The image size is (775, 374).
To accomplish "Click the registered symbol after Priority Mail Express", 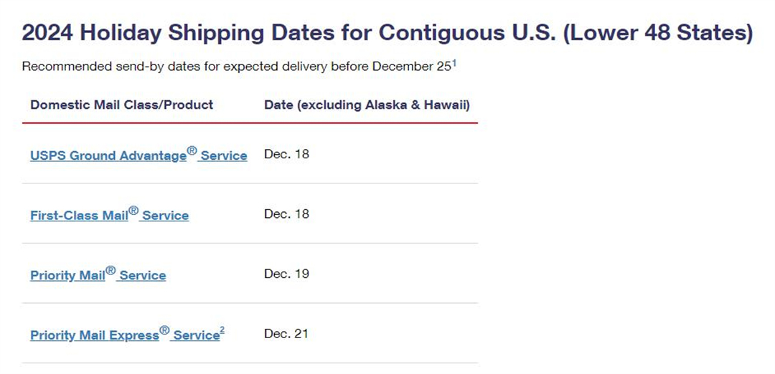I will [164, 330].
